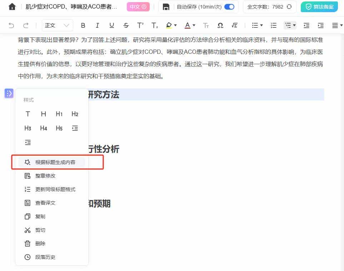Viewport: 344px width, 271px height.
Task: Click the subscript formatting icon
Action: coord(154,25)
